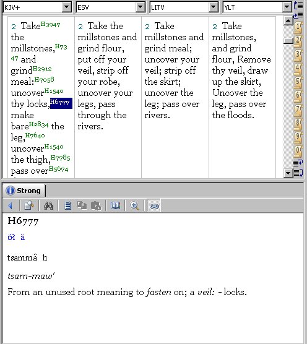
Task: Click the scroll up arrow of the Bible pane
Action: 288,20
